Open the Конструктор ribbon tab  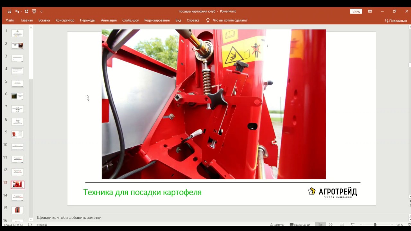[x=65, y=20]
